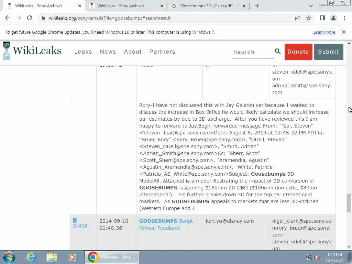Select sender ken.yu@disney.com text
The image size is (352, 264).
coord(230,221)
